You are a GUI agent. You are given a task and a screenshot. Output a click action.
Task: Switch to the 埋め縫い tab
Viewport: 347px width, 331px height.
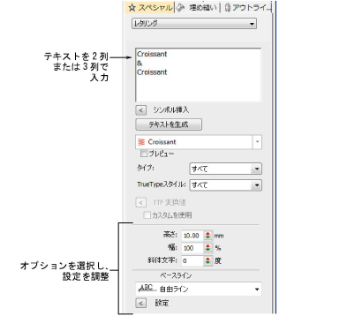tap(197, 8)
